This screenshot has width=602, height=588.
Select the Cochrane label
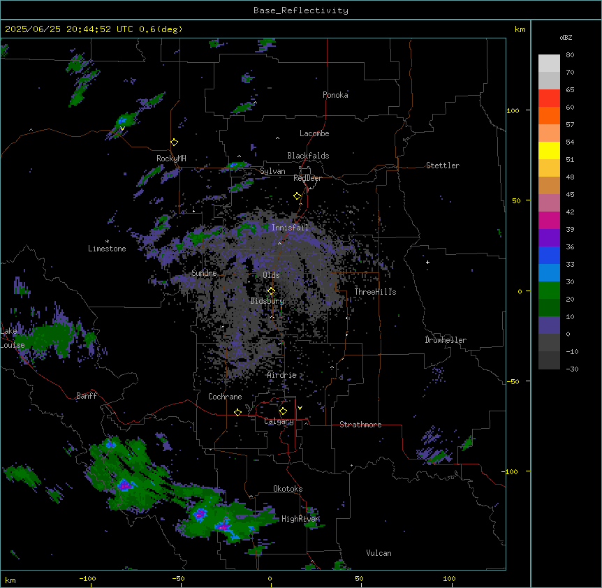pyautogui.click(x=225, y=397)
